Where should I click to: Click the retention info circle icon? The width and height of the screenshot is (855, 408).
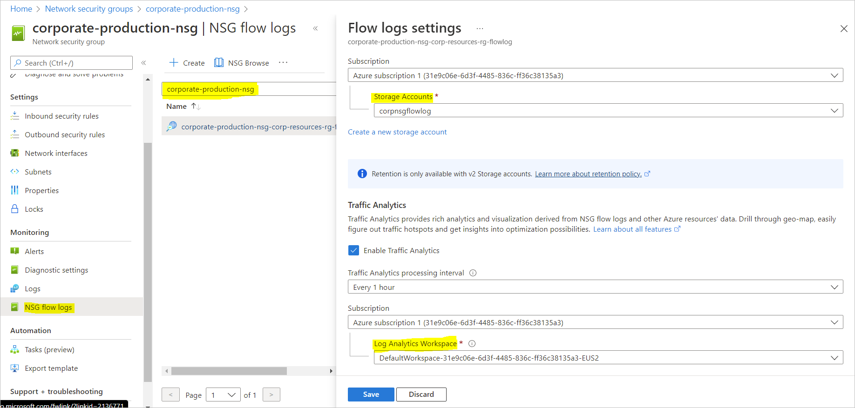[x=362, y=174]
